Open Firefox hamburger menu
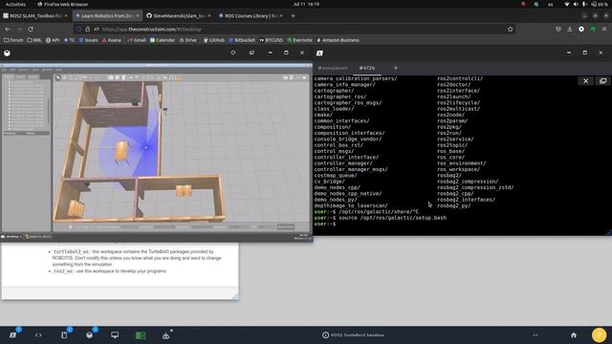 (604, 30)
